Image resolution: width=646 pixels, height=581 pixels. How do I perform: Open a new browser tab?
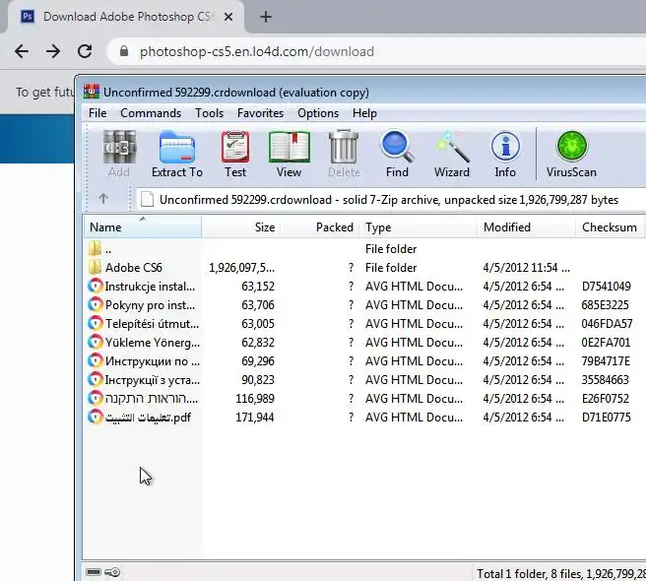pyautogui.click(x=266, y=17)
